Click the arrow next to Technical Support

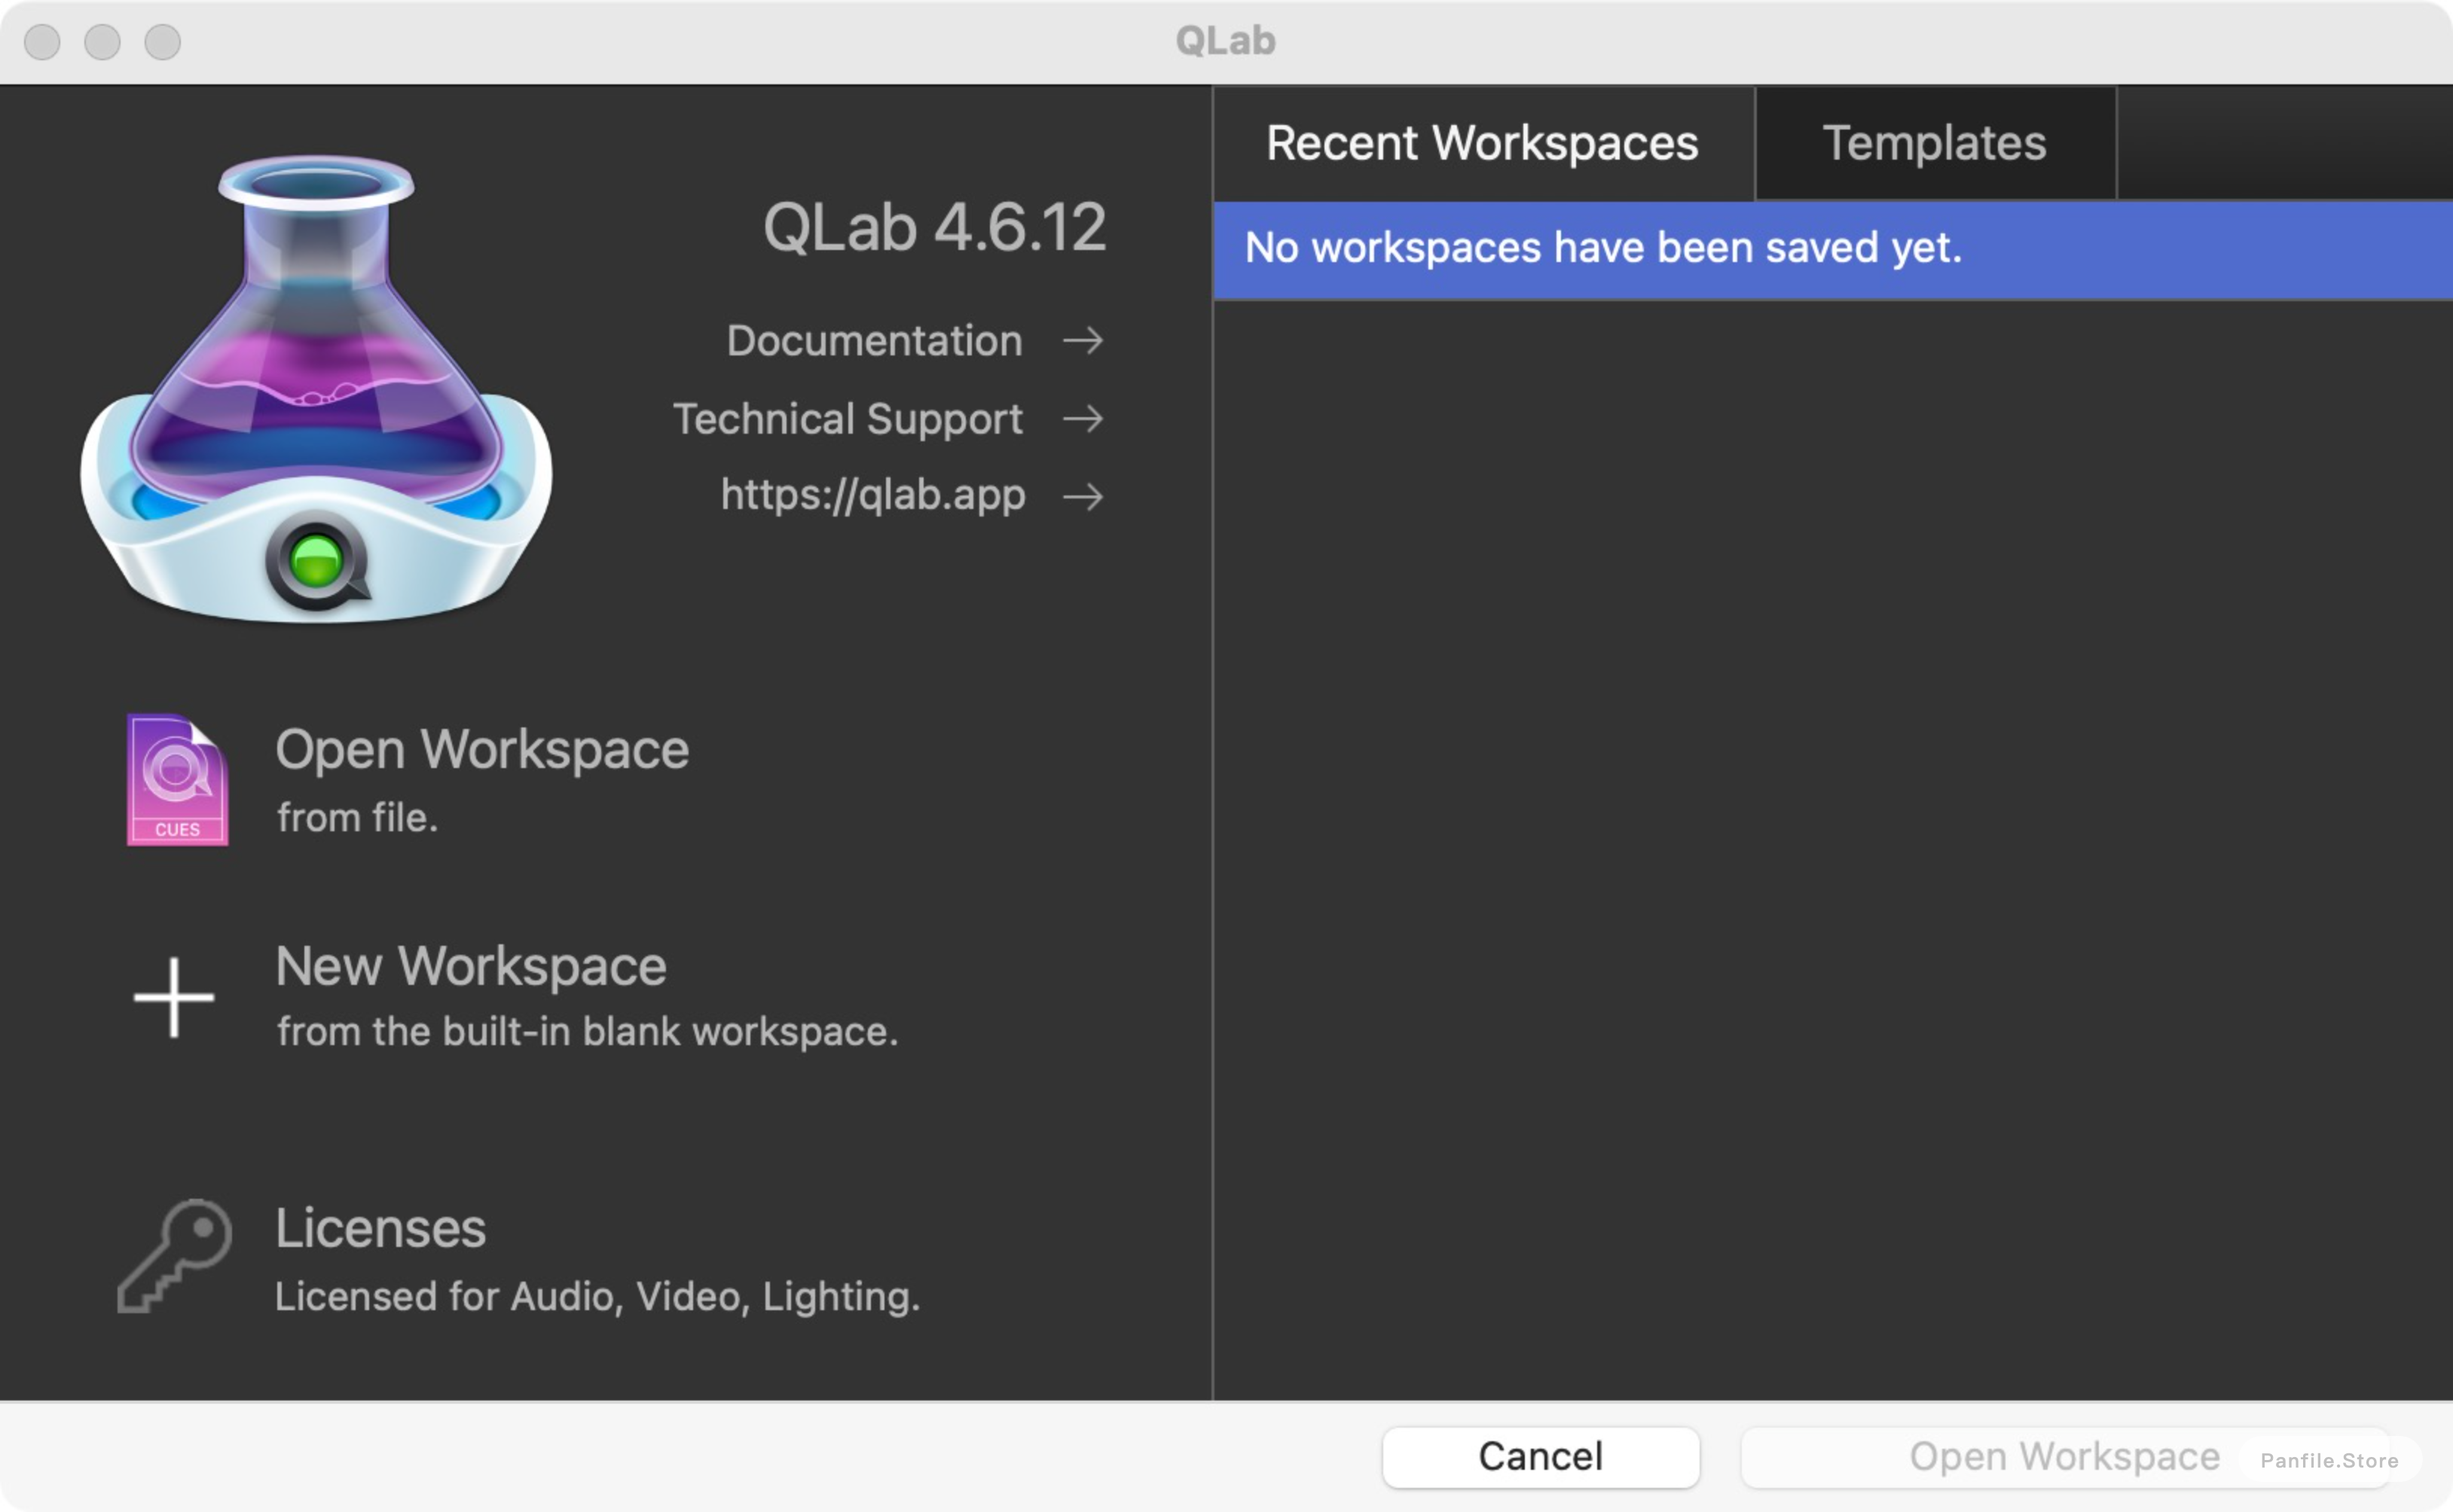tap(1083, 418)
